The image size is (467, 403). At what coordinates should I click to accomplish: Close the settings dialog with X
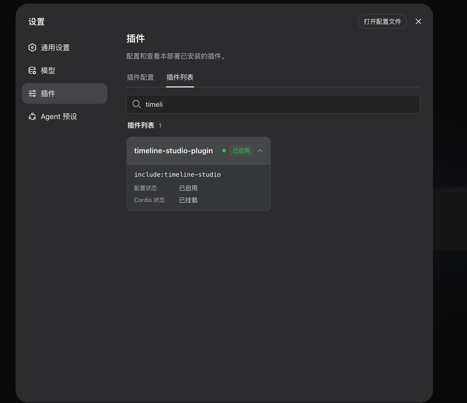pos(418,21)
